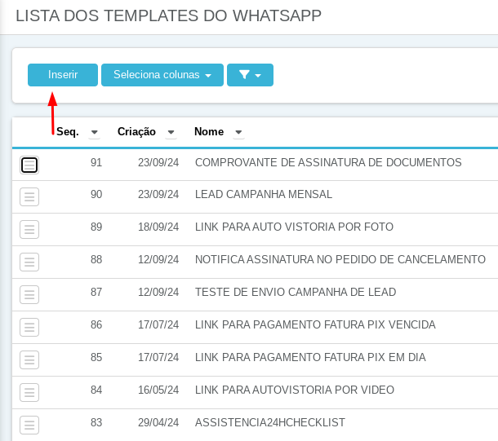Click the page title LISTA DOS TEMPLATES DO WHATSAPP

tap(169, 15)
